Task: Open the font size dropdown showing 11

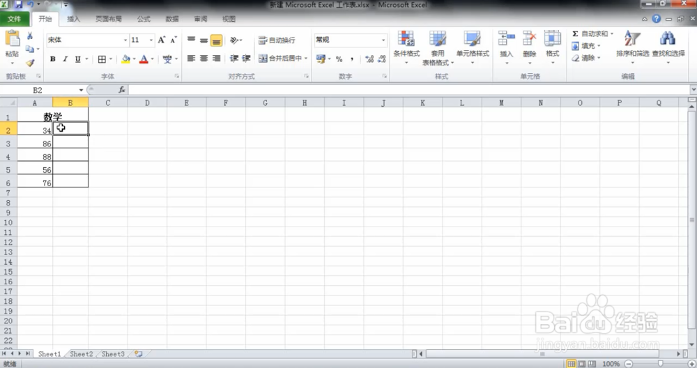Action: point(151,40)
